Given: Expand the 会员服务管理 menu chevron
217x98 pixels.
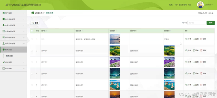Looking at the screenshot, I should point(24,37).
